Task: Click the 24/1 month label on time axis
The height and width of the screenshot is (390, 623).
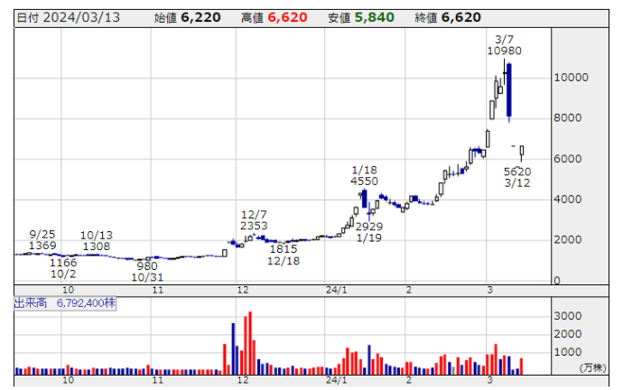Action: coord(335,290)
